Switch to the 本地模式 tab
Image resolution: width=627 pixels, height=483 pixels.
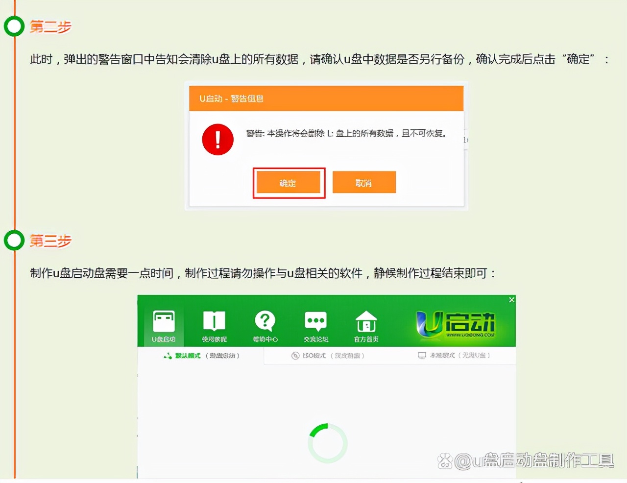(454, 355)
